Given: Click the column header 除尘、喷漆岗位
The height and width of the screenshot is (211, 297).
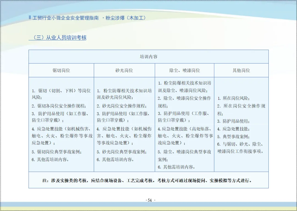Looking at the screenshot, I should [x=185, y=71].
